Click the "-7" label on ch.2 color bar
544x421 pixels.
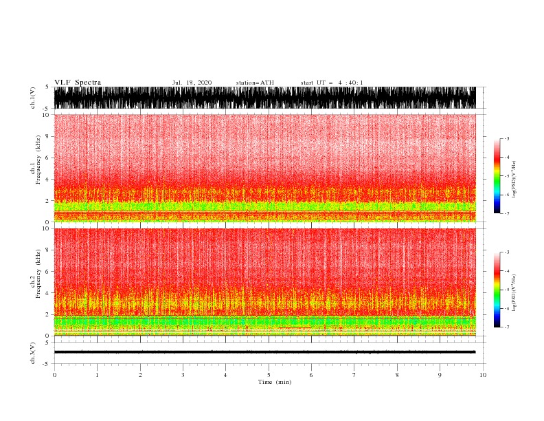(506, 327)
